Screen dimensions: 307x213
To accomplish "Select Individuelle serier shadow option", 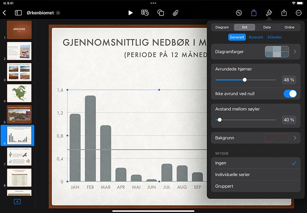I will [256, 175].
